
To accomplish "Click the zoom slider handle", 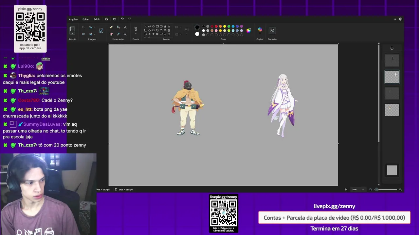I will pos(376,189).
